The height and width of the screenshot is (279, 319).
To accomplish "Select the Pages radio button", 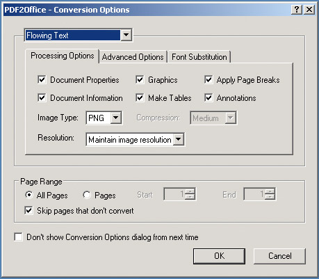I will click(x=87, y=195).
